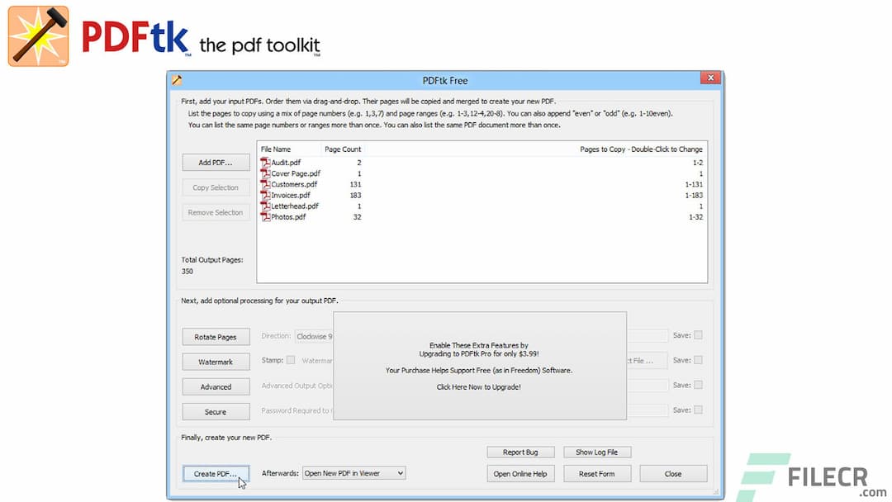Open the Afterwards dropdown

coord(398,472)
